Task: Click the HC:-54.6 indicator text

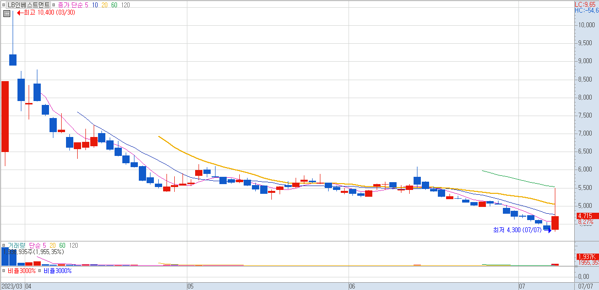Action: (586, 10)
